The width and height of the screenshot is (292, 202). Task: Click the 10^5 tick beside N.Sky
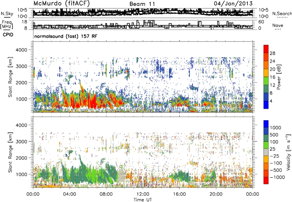[x=22, y=10]
